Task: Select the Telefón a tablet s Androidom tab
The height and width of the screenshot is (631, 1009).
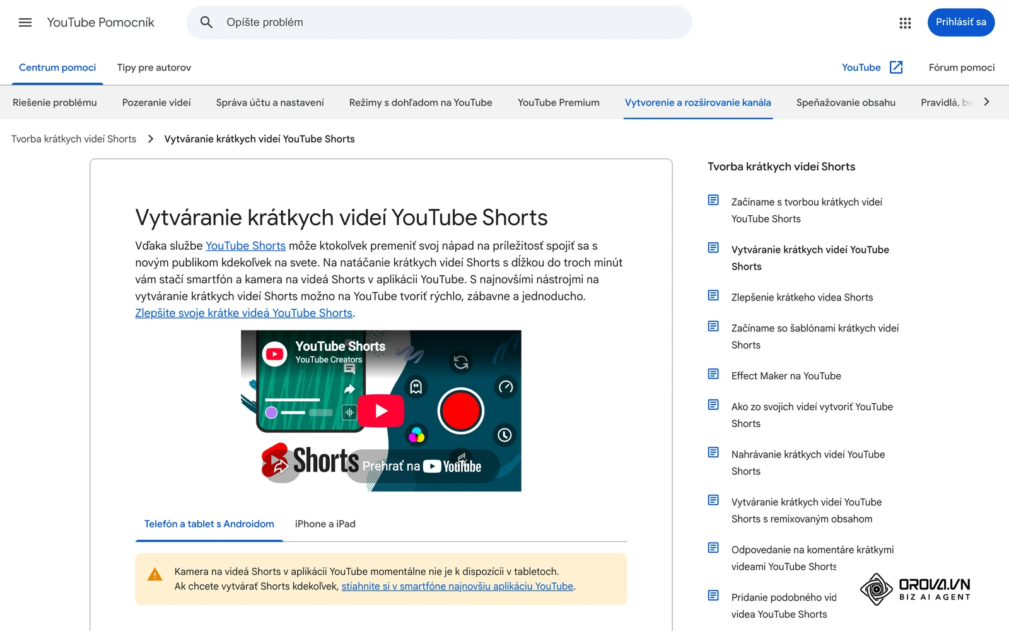Action: click(x=209, y=524)
